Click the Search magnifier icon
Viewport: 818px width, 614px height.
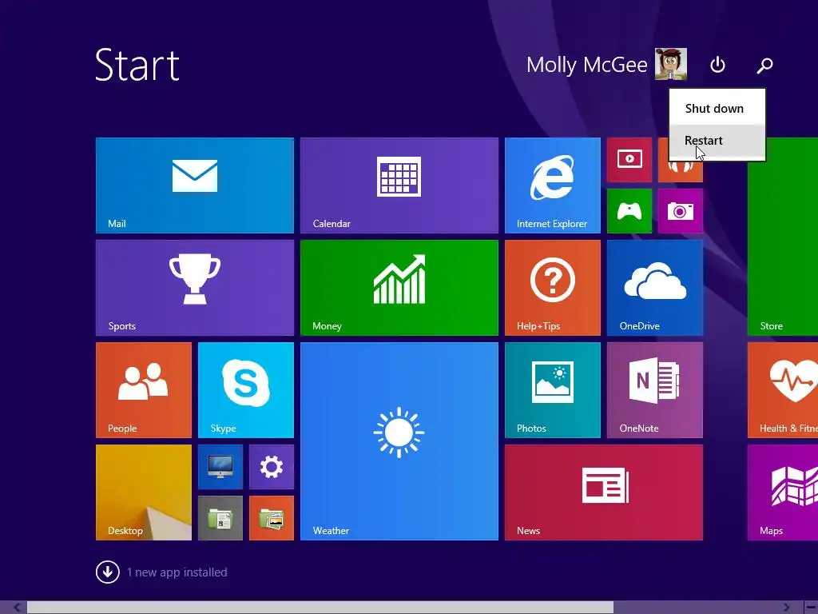(x=764, y=65)
